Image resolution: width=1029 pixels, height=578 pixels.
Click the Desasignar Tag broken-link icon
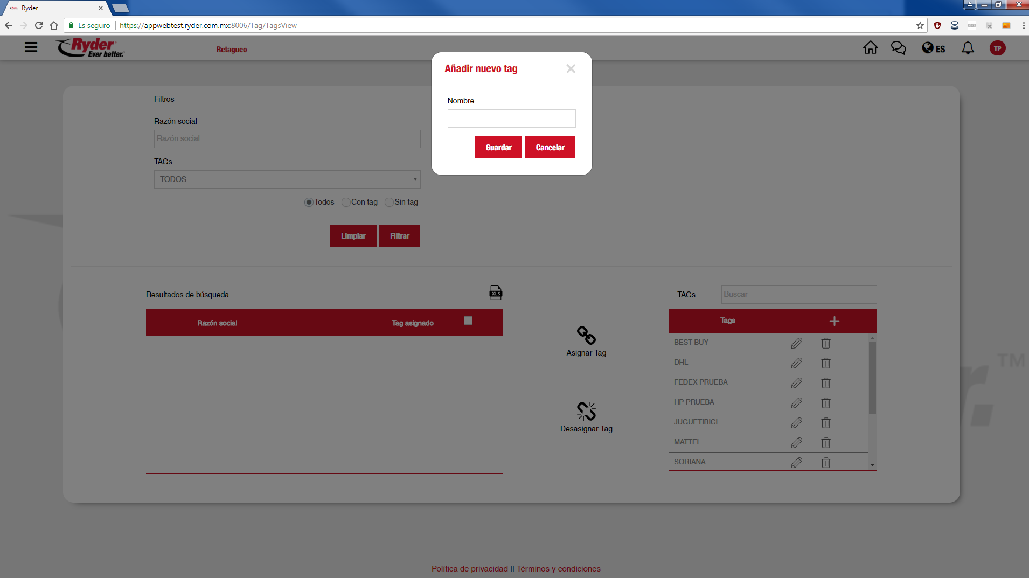[586, 411]
